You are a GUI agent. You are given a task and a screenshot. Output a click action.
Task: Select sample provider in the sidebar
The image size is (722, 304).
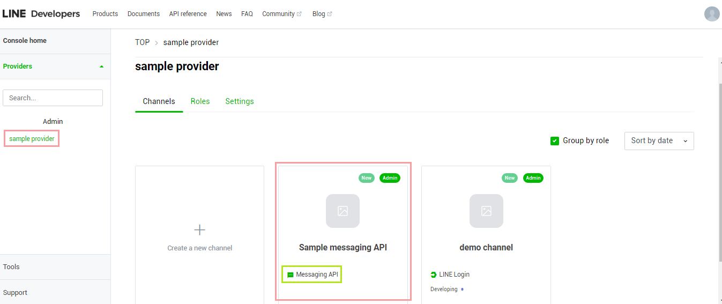32,139
